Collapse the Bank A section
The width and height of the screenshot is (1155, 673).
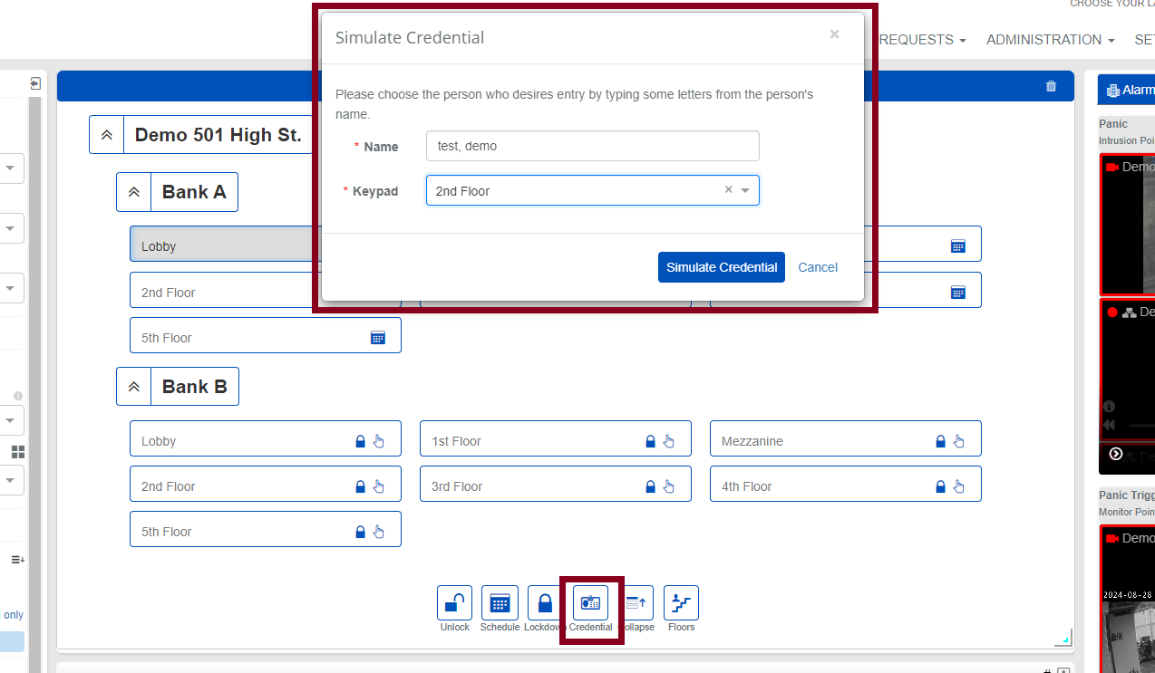coord(133,192)
